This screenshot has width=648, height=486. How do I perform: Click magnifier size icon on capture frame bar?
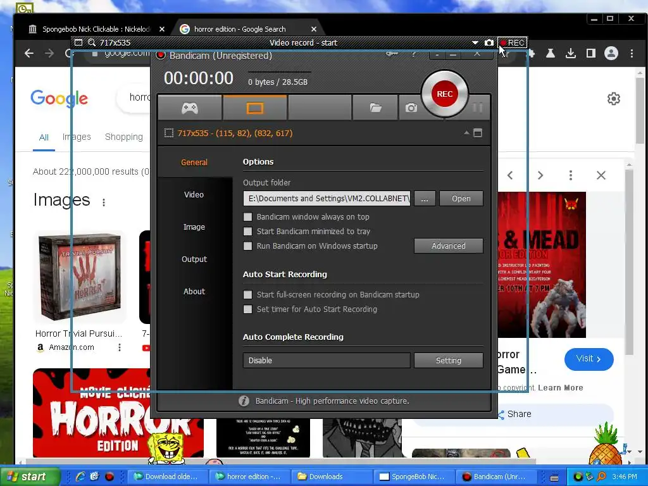click(x=92, y=42)
